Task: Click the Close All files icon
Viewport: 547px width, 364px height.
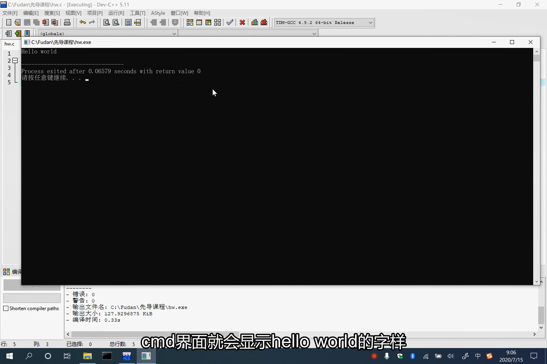Action: click(x=55, y=23)
